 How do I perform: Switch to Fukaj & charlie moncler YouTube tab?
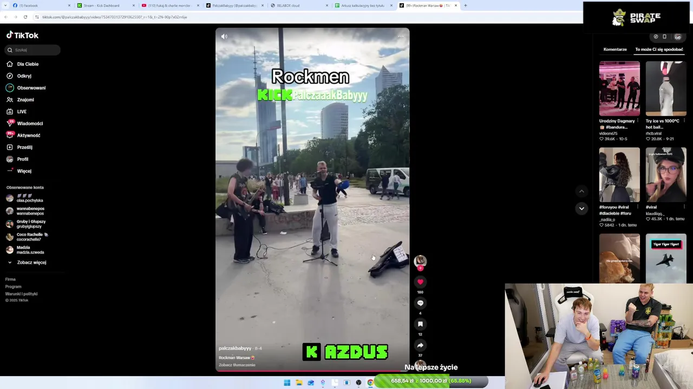(x=170, y=5)
